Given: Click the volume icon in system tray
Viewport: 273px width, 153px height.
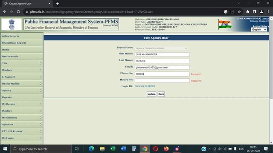Looking at the screenshot, I should pos(220,149).
